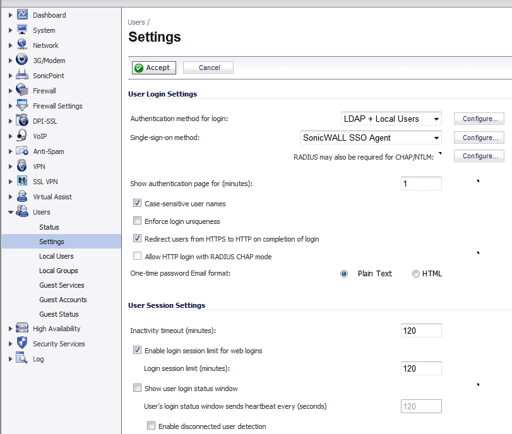Select HTML as one-time password Email format
This screenshot has width=512, height=434.
point(416,273)
